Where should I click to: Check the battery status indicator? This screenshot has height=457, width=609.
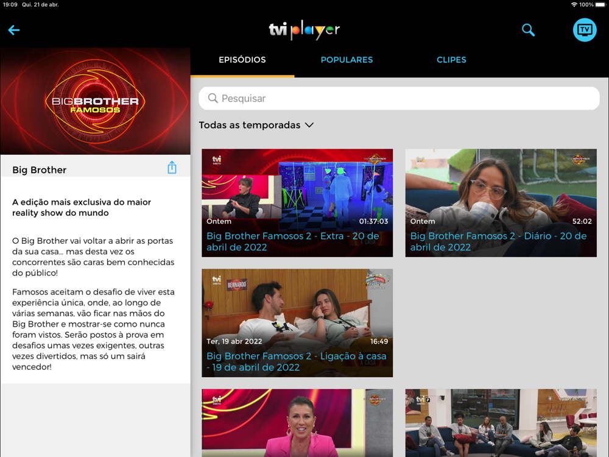(x=600, y=5)
